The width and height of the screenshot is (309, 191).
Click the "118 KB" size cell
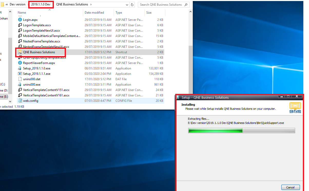click(159, 79)
